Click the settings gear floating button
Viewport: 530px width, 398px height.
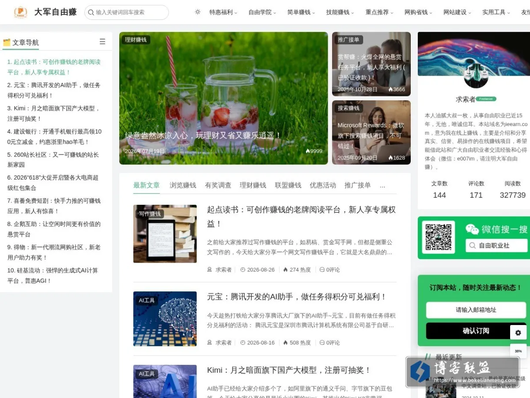click(x=518, y=333)
